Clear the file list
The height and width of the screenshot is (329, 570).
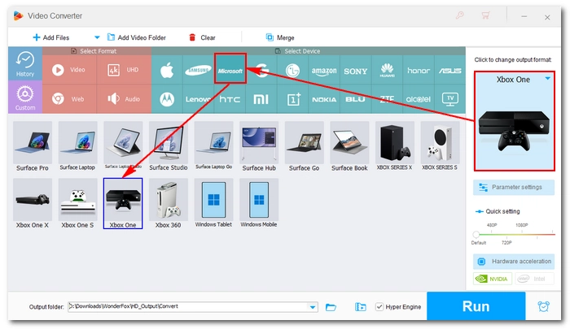point(202,37)
